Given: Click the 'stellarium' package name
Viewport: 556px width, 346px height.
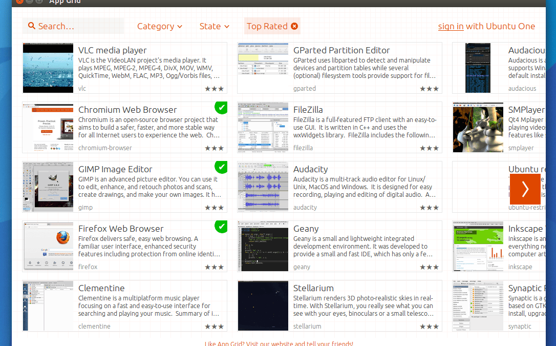Looking at the screenshot, I should pyautogui.click(x=307, y=327).
